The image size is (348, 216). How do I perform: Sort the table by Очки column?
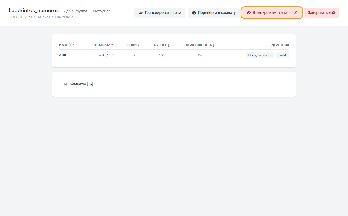click(x=133, y=45)
